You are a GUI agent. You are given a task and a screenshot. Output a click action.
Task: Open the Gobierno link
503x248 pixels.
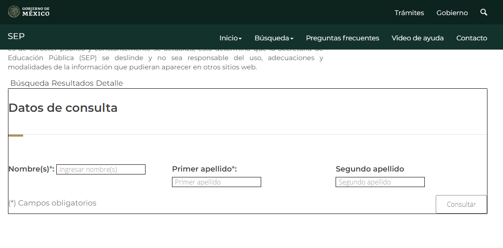(x=452, y=13)
